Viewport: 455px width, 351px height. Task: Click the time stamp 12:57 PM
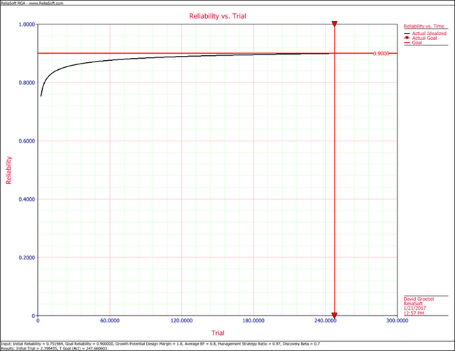414,313
